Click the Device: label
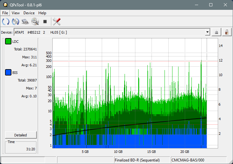 click(7, 32)
